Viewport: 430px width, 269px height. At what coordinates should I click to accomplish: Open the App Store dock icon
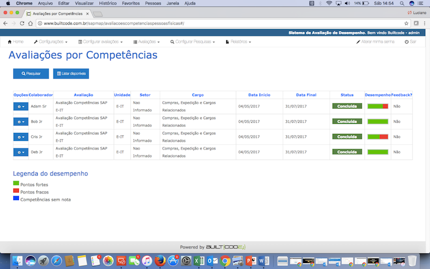pyautogui.click(x=173, y=261)
